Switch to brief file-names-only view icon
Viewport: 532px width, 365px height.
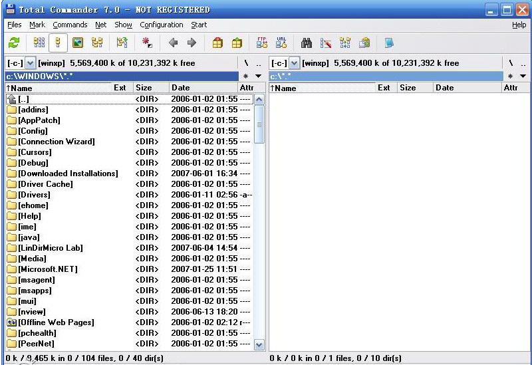39,43
